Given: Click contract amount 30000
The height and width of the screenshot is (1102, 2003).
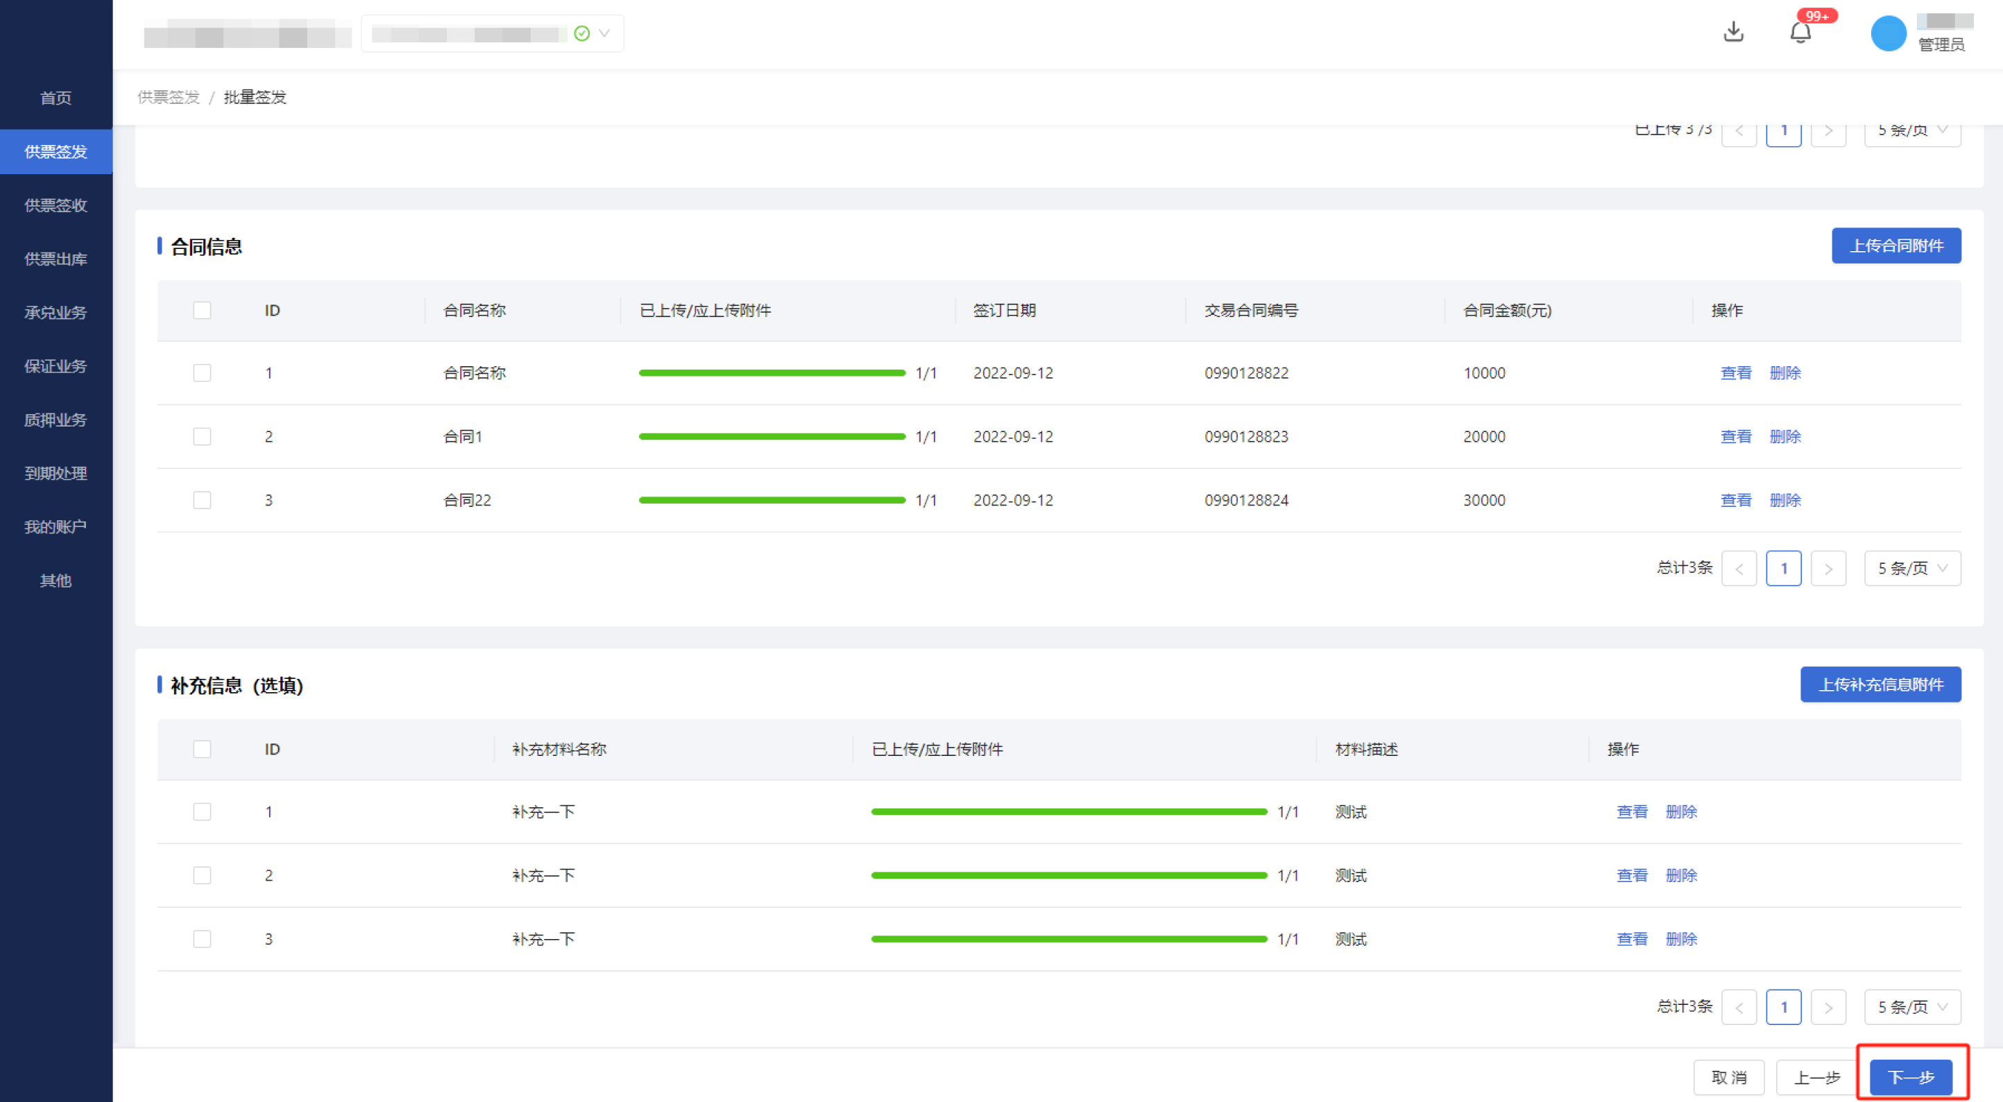Looking at the screenshot, I should click(x=1483, y=501).
